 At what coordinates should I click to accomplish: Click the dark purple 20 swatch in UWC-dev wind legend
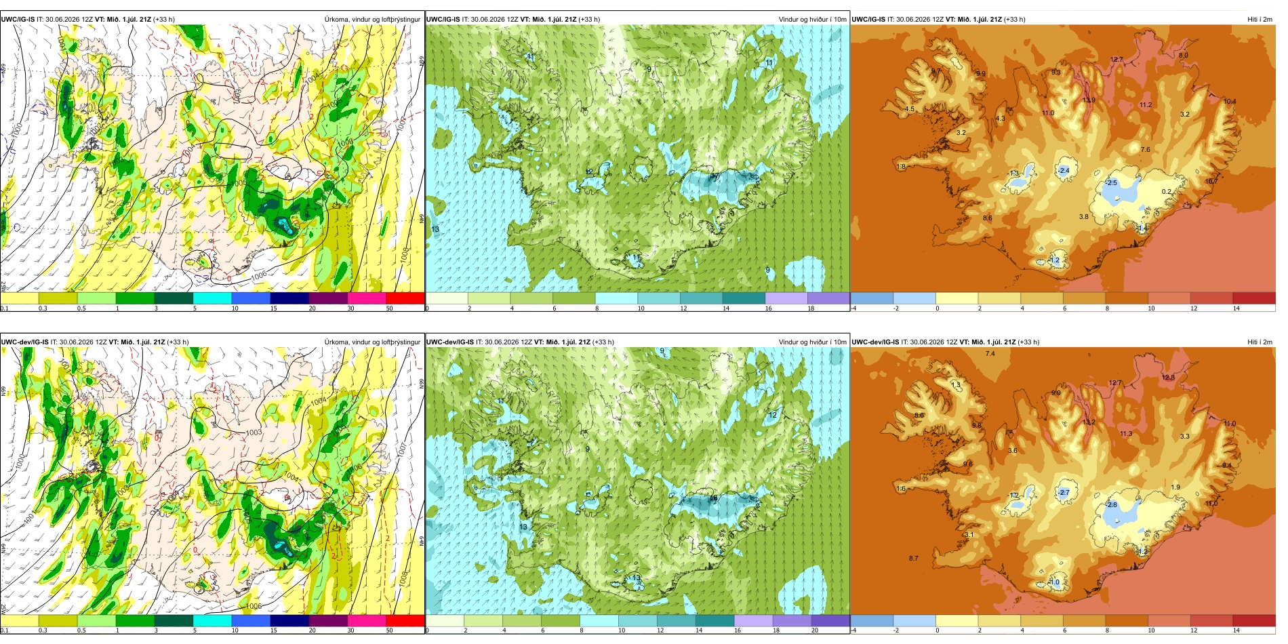pyautogui.click(x=830, y=620)
